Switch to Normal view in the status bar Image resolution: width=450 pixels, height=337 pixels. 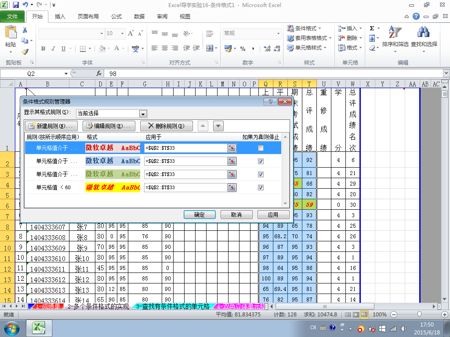point(348,314)
